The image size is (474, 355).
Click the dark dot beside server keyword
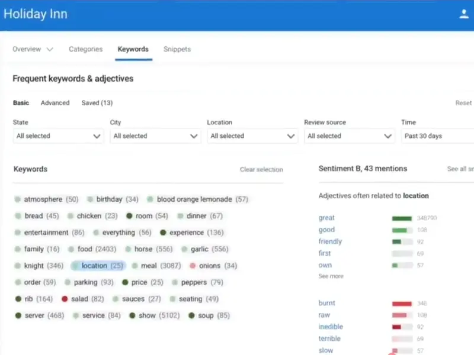(x=18, y=316)
